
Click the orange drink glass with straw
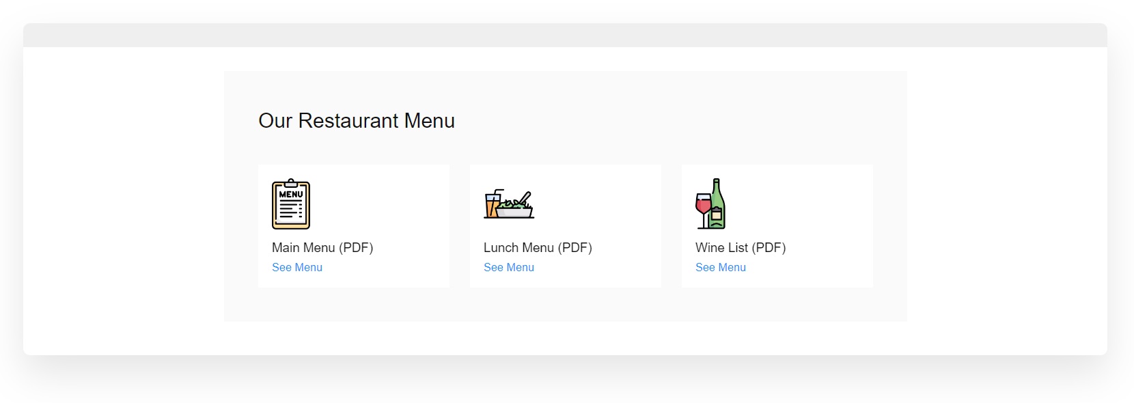coord(493,204)
